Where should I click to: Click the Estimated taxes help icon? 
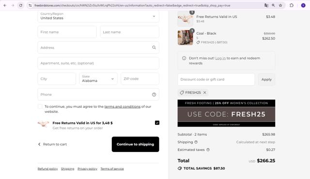(x=208, y=150)
